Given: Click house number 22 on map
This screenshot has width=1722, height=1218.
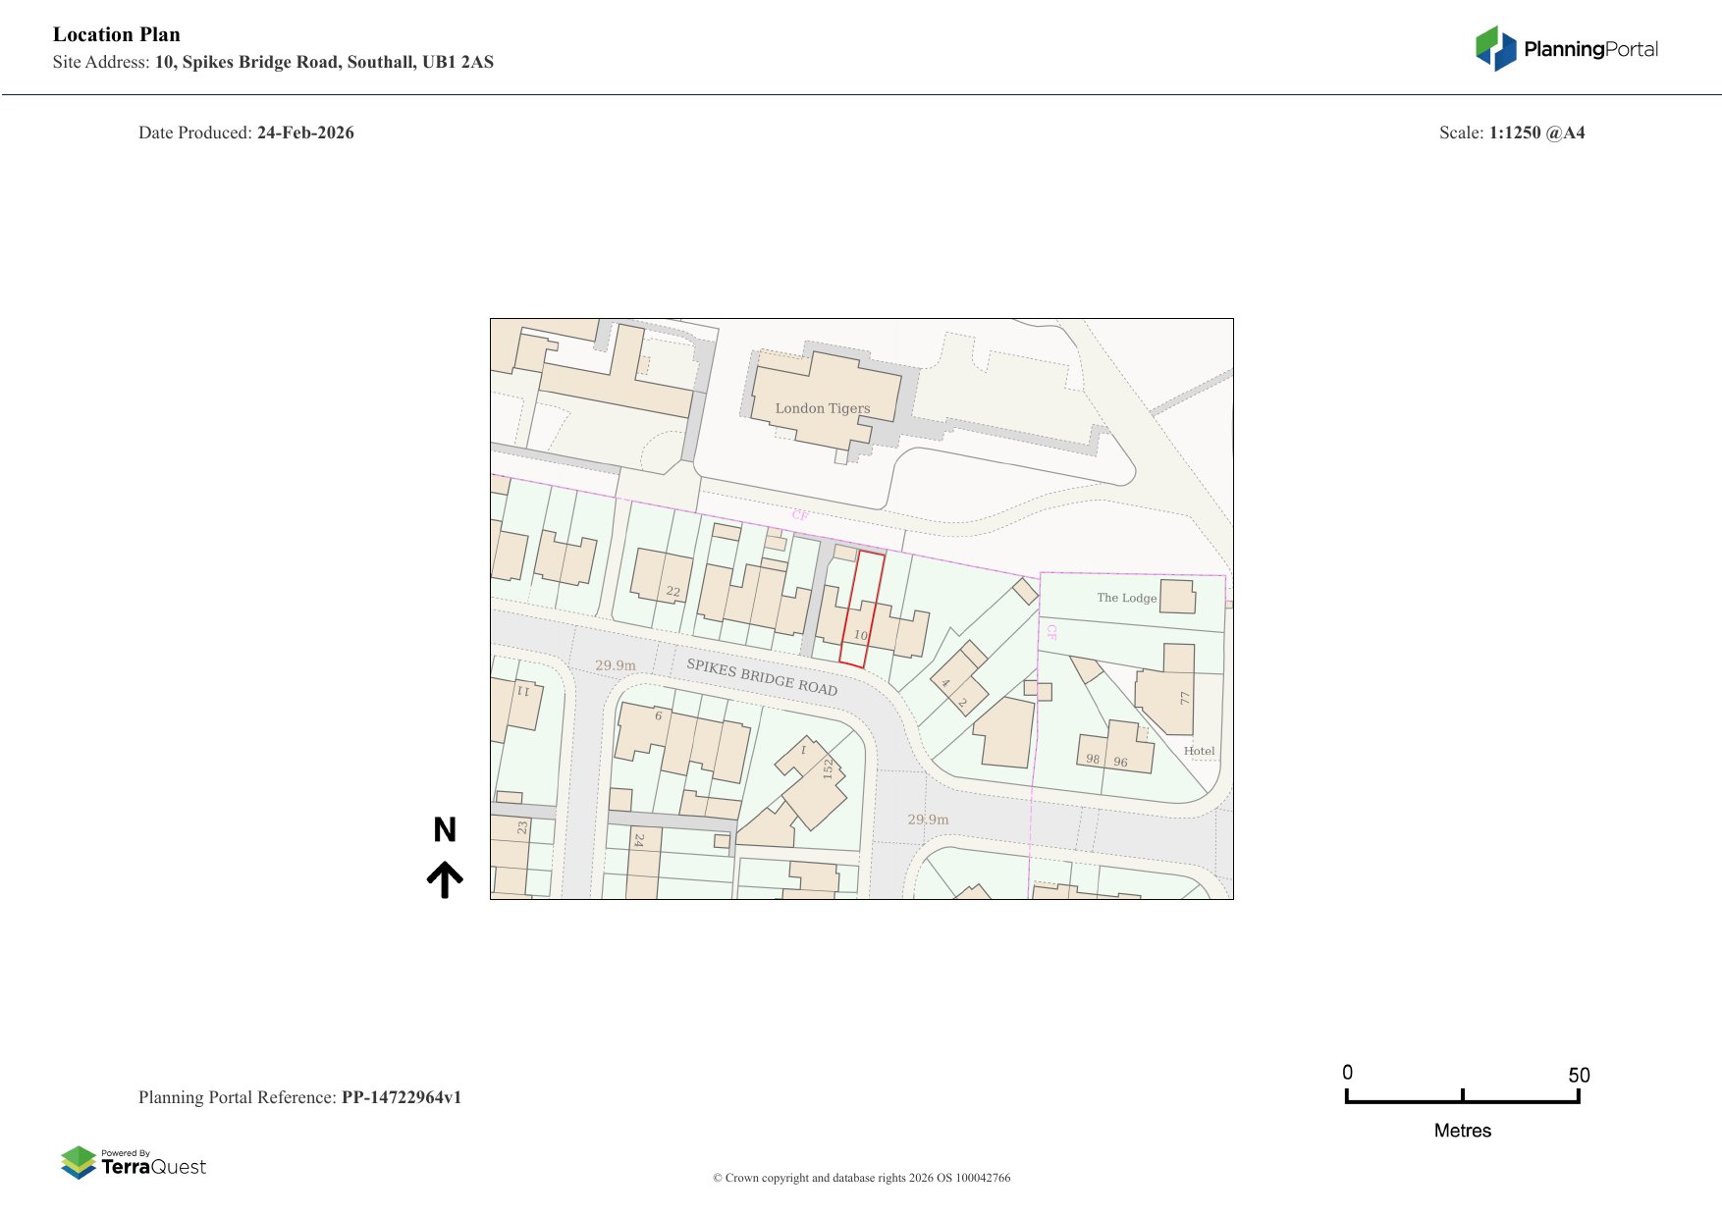Looking at the screenshot, I should [x=673, y=591].
